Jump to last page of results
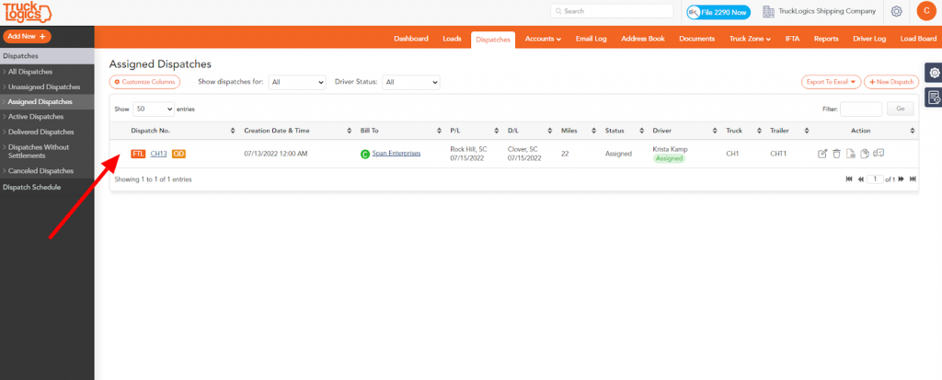This screenshot has width=942, height=380. [x=913, y=179]
